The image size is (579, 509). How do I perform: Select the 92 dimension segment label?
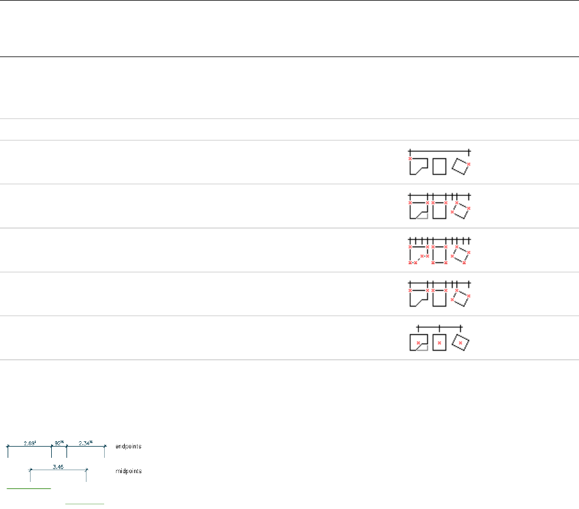59,442
